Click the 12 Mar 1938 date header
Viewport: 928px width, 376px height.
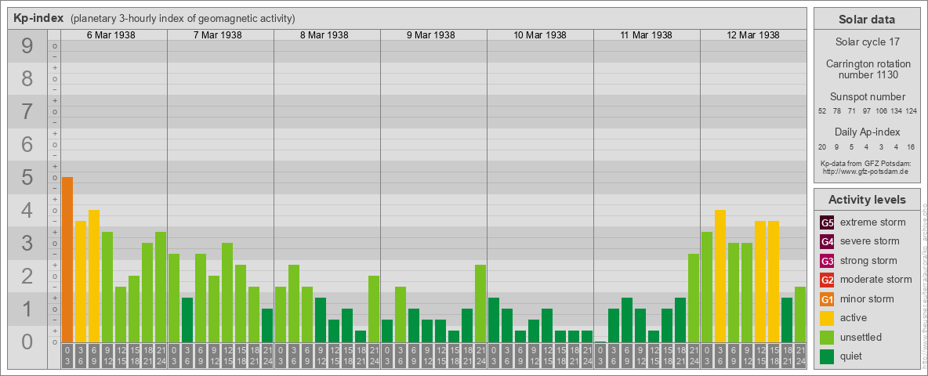752,35
